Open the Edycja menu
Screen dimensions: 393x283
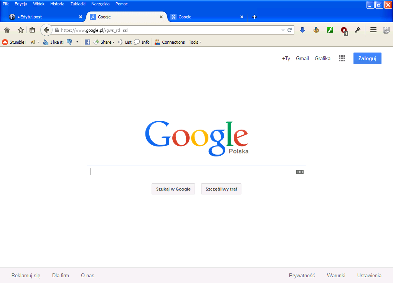21,4
